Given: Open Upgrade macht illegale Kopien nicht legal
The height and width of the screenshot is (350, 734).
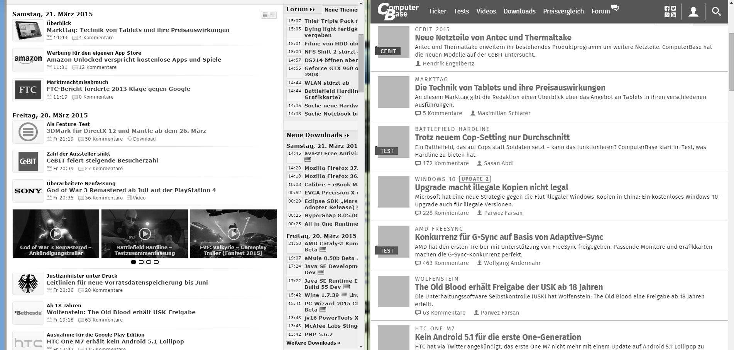Looking at the screenshot, I should (x=491, y=188).
